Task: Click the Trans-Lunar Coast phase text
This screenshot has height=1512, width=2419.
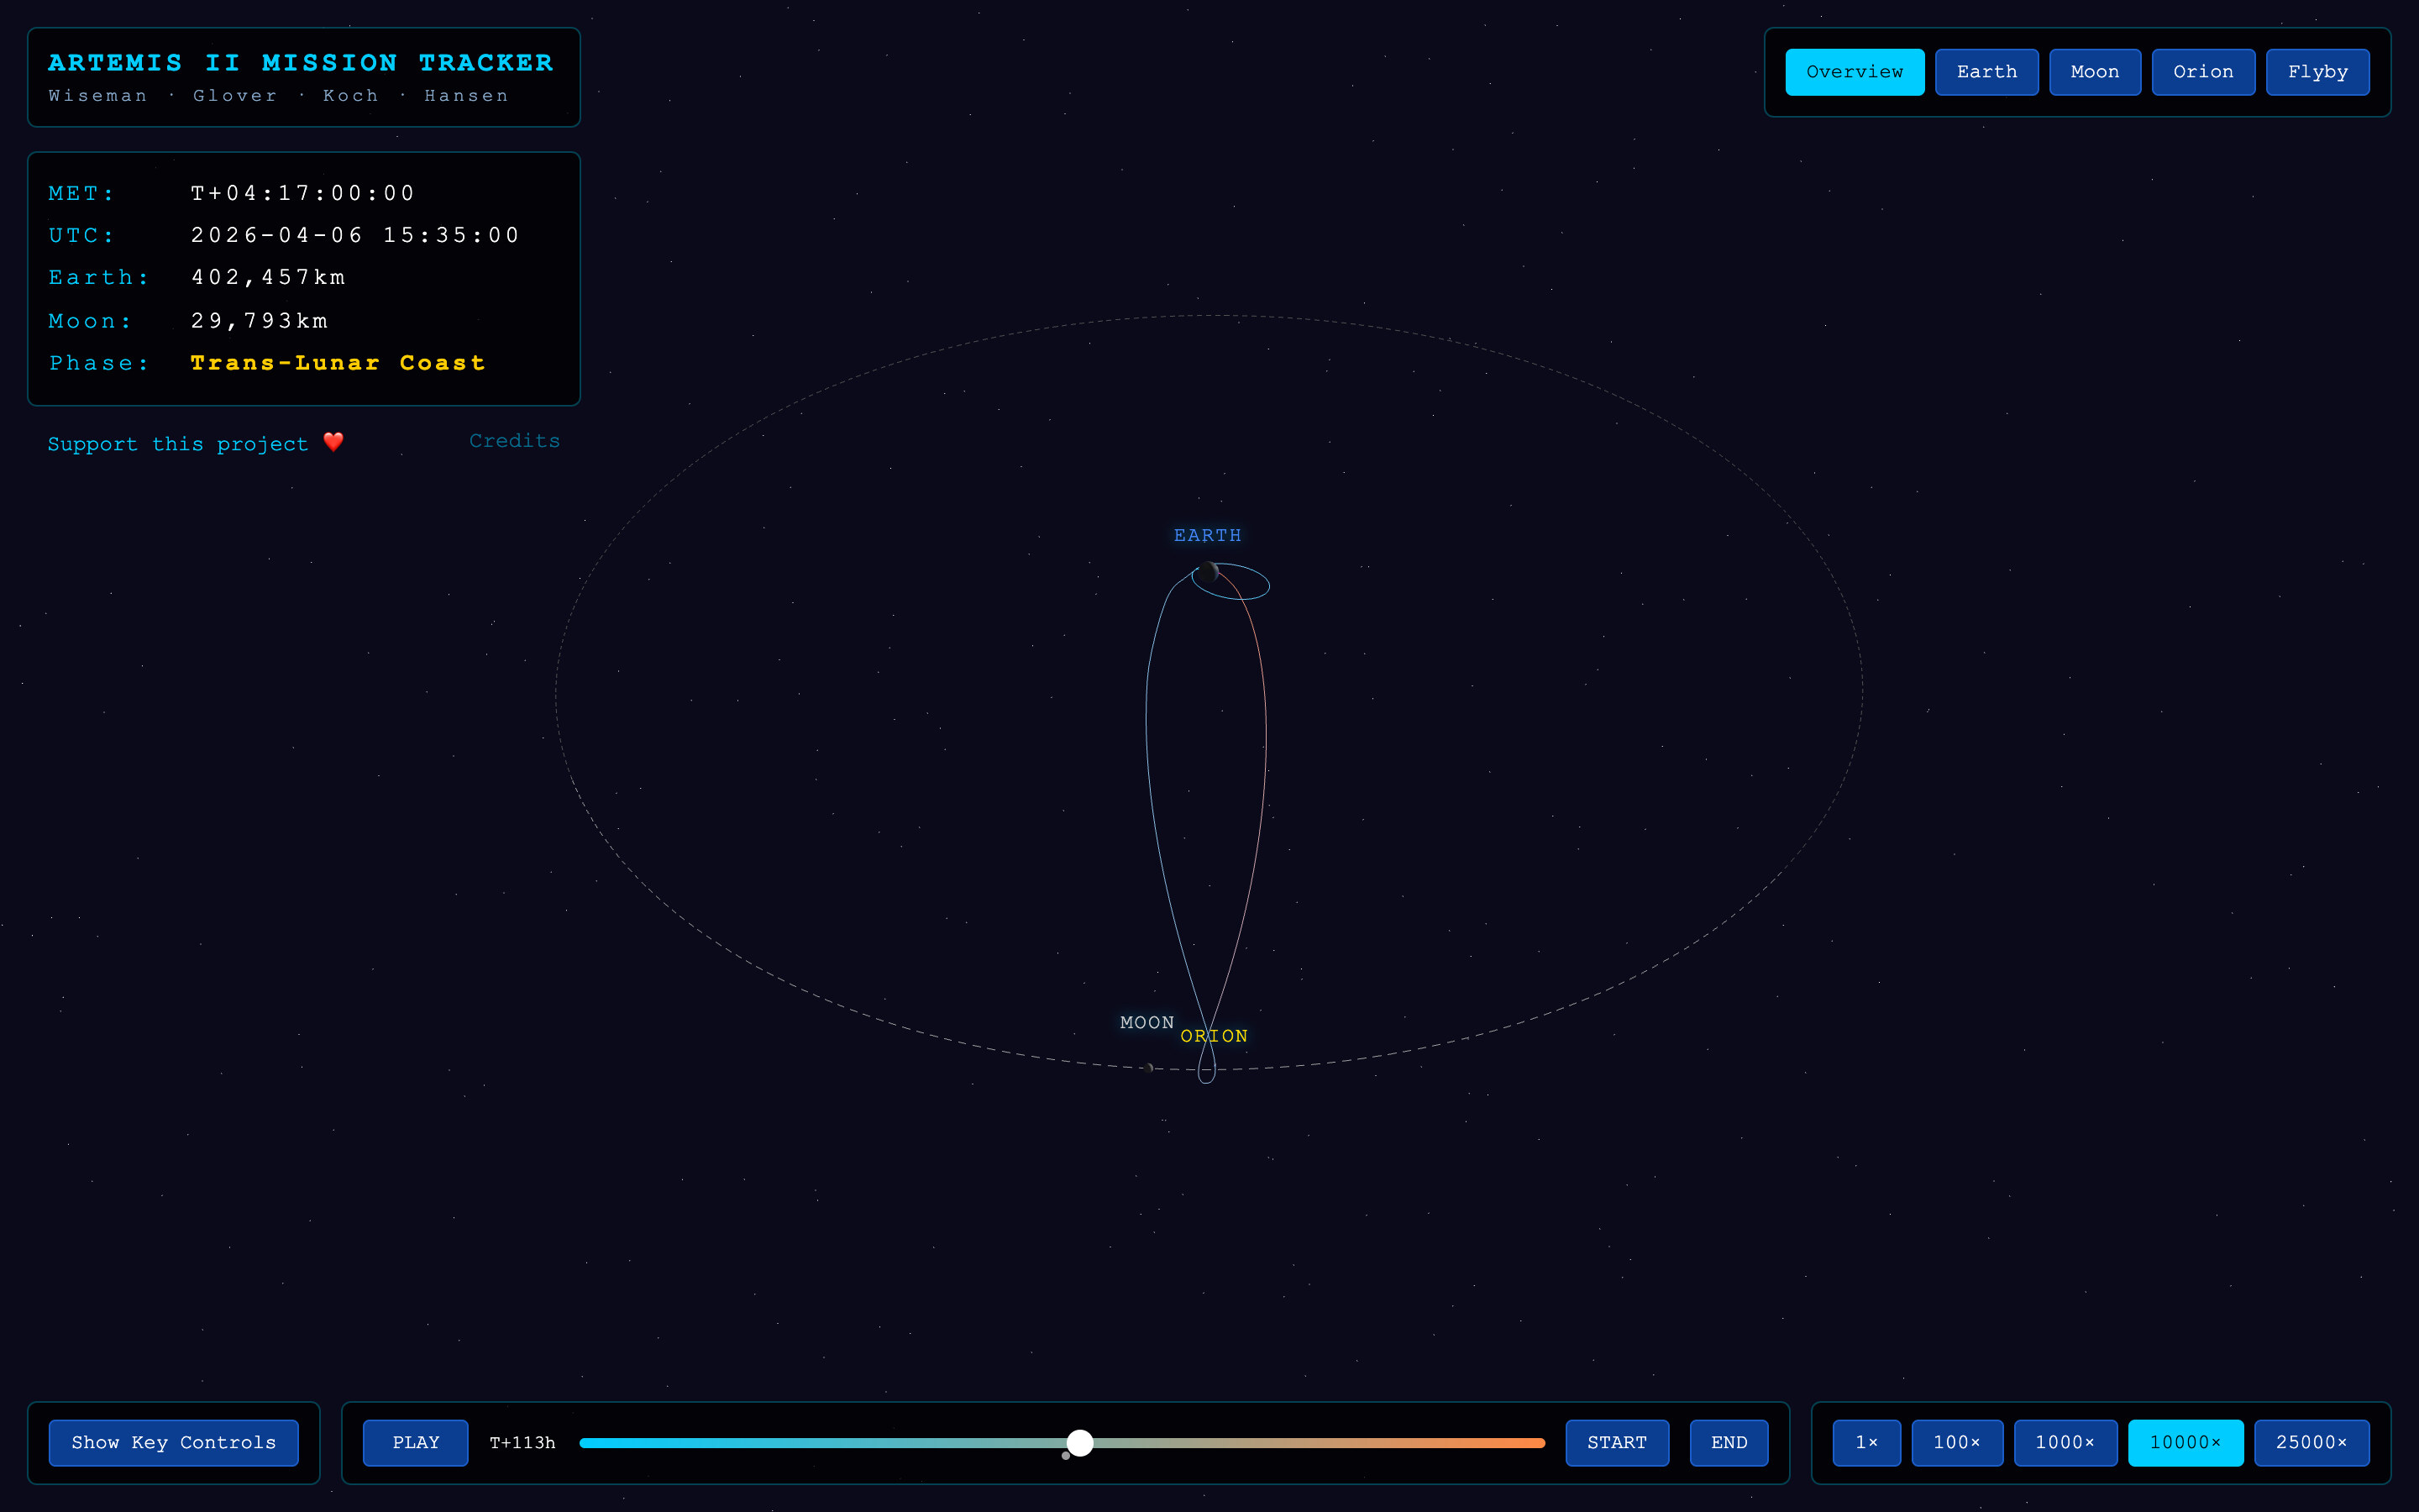Action: pyautogui.click(x=338, y=363)
